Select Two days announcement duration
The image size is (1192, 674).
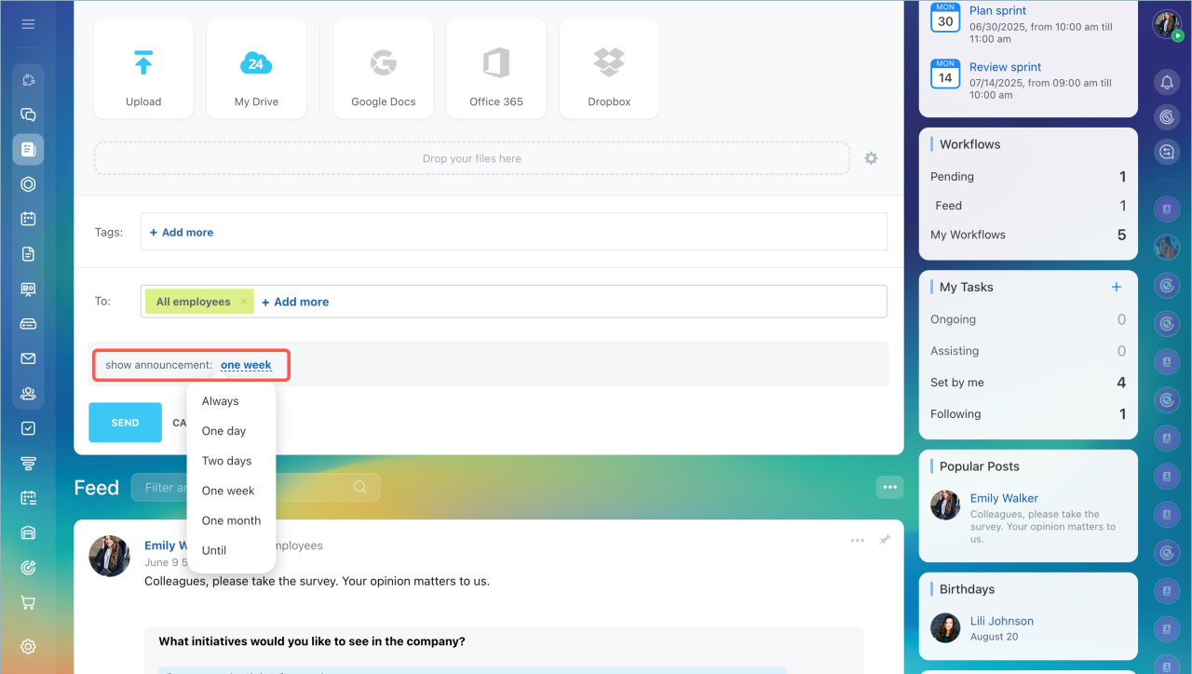tap(227, 461)
